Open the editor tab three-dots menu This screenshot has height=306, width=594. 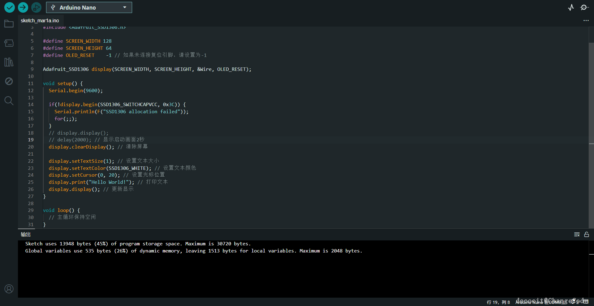pyautogui.click(x=586, y=20)
